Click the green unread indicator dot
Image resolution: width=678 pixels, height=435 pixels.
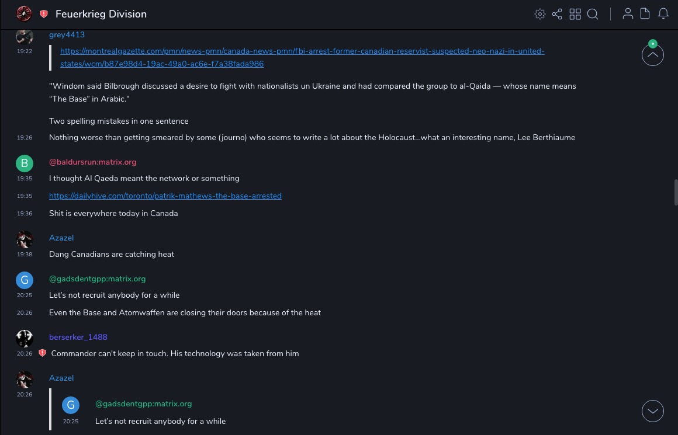coord(653,44)
